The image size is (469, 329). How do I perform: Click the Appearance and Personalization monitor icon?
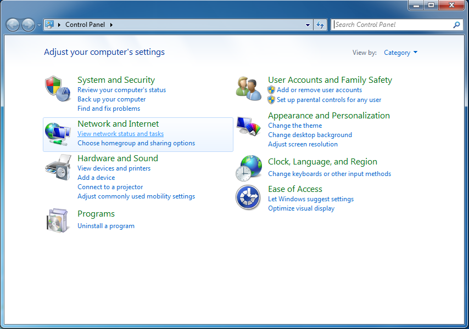click(x=248, y=126)
